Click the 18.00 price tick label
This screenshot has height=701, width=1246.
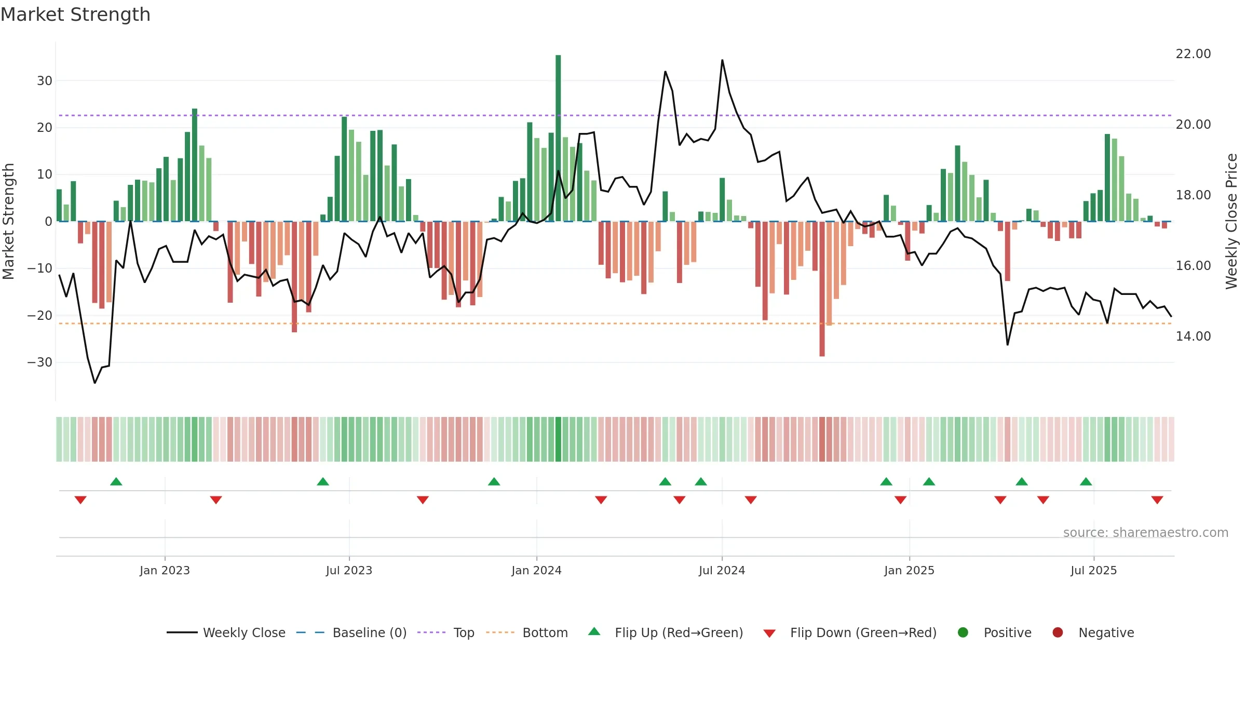pos(1193,195)
